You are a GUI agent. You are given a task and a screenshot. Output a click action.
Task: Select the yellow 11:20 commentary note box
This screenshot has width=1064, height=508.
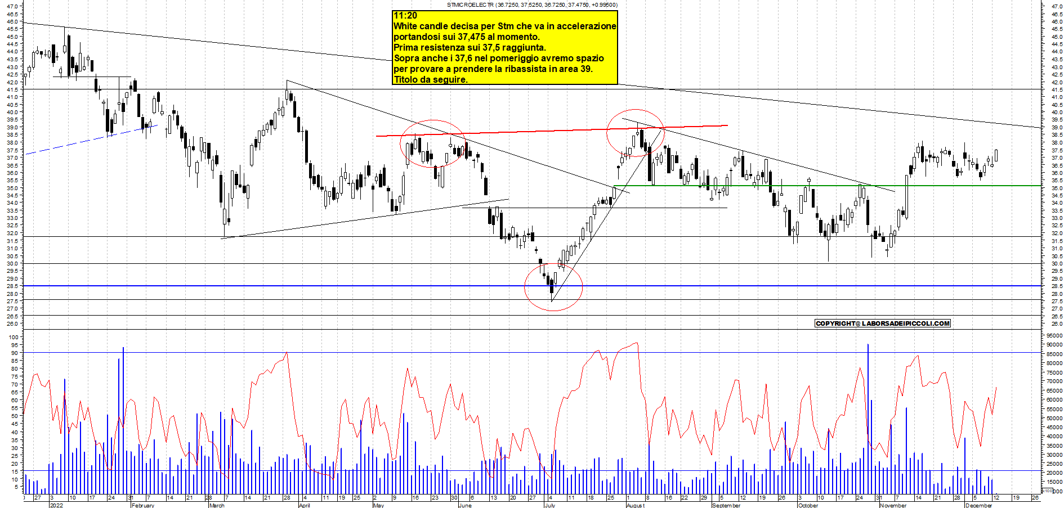click(x=505, y=47)
